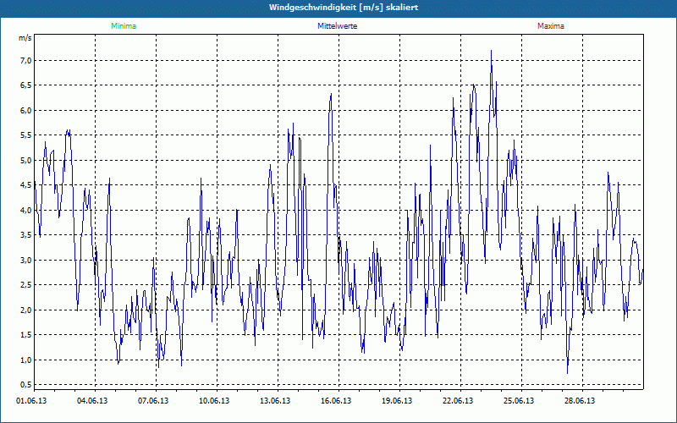Click the 22.06.13 date label
This screenshot has height=423, width=677.
(x=458, y=401)
